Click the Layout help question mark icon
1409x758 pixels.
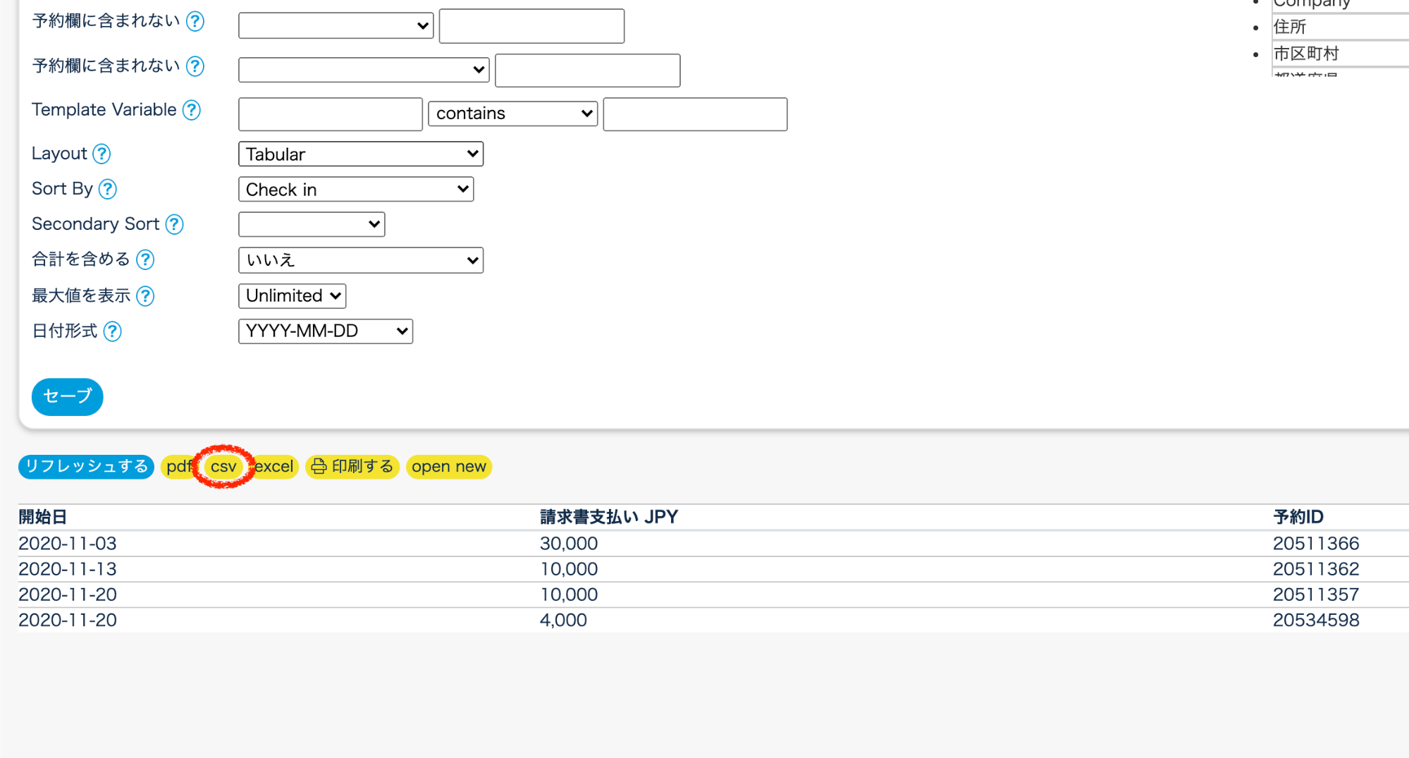click(x=101, y=154)
